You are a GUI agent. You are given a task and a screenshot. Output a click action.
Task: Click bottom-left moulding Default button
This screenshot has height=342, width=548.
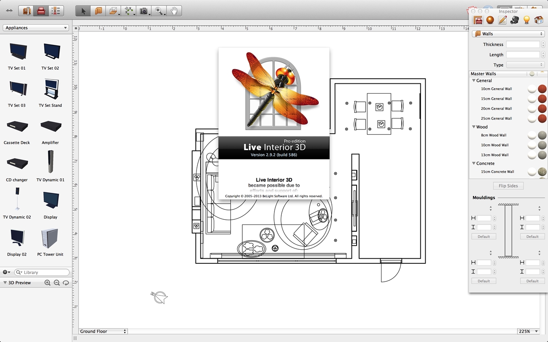tap(484, 281)
